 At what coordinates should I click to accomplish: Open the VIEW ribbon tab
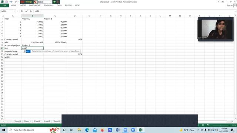tap(77, 6)
